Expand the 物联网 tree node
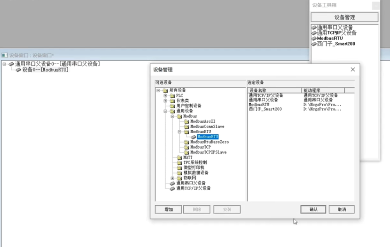 pyautogui.click(x=172, y=178)
